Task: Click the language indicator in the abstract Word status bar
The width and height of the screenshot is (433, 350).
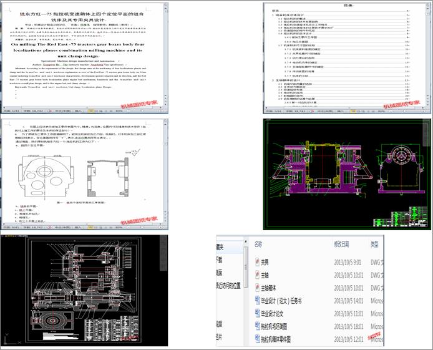Action: tap(62, 111)
